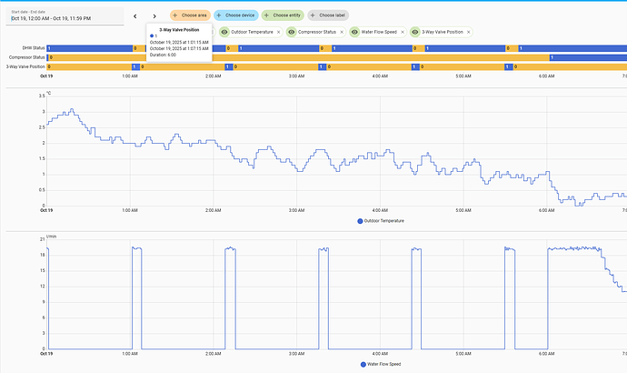Toggle the Water Flow Speed eye icon
The image size is (627, 373).
(x=355, y=32)
